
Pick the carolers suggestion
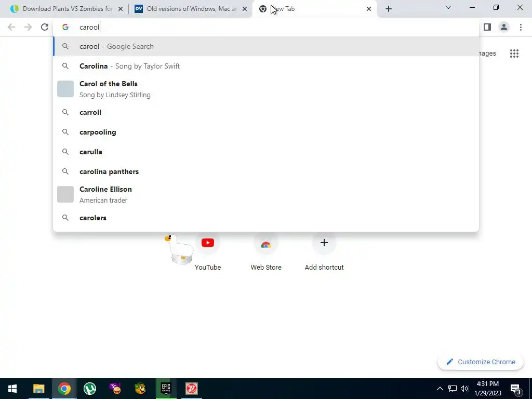pyautogui.click(x=266, y=218)
